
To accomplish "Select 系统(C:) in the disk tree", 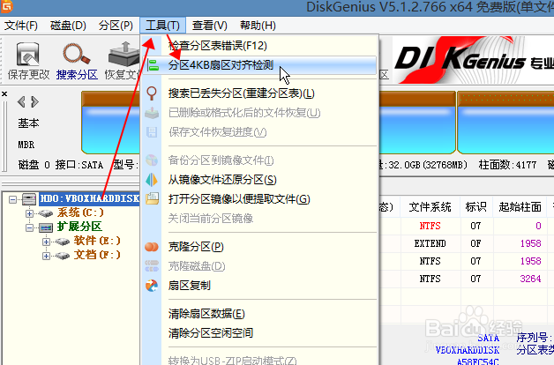I will pyautogui.click(x=80, y=212).
